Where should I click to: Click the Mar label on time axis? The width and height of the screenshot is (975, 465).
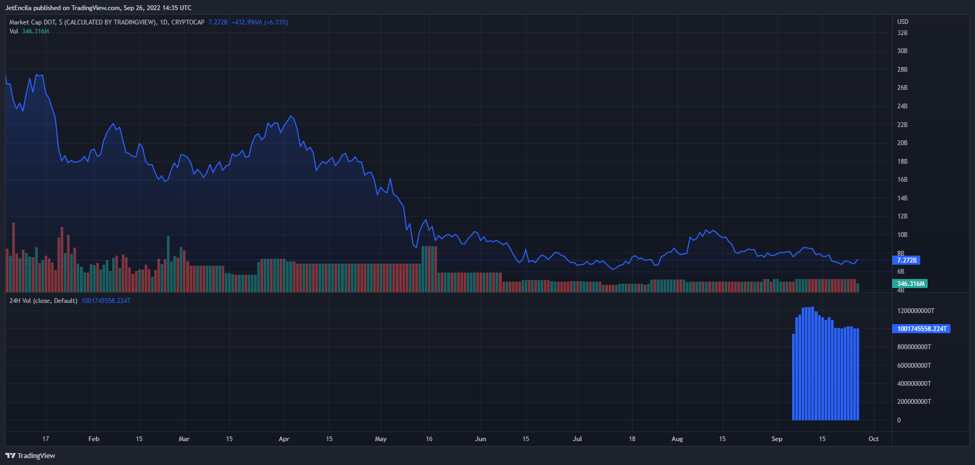(184, 439)
